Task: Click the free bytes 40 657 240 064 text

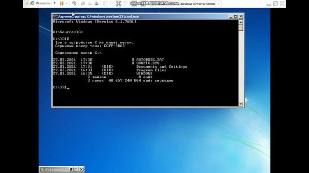Action: click(x=125, y=81)
